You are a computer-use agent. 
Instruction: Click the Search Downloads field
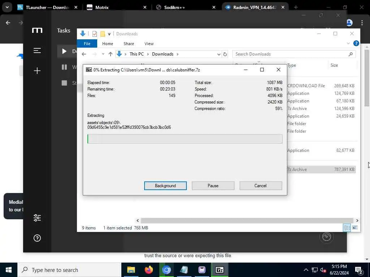[x=292, y=54]
